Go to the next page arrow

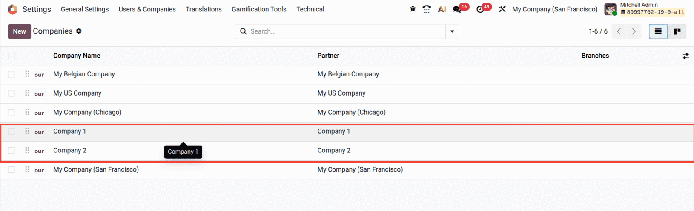(x=634, y=31)
